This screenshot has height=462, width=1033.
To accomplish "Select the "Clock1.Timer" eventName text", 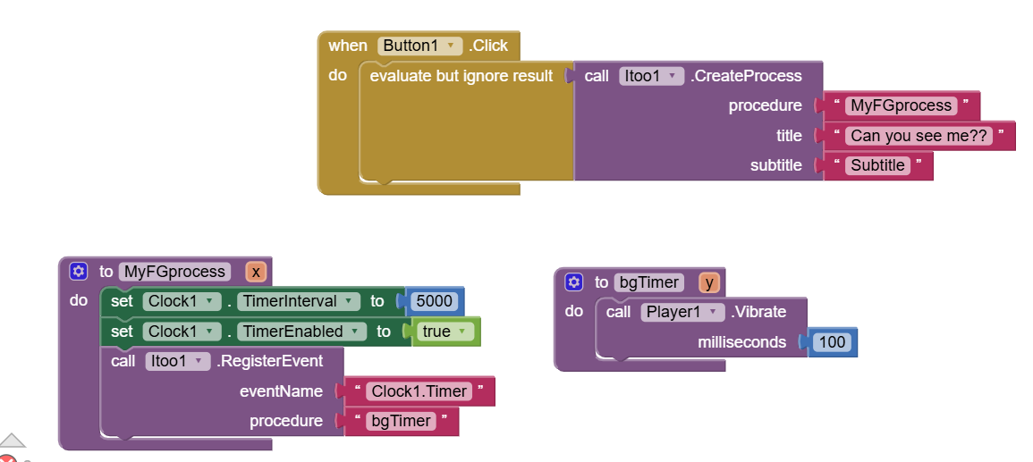I will (x=419, y=391).
